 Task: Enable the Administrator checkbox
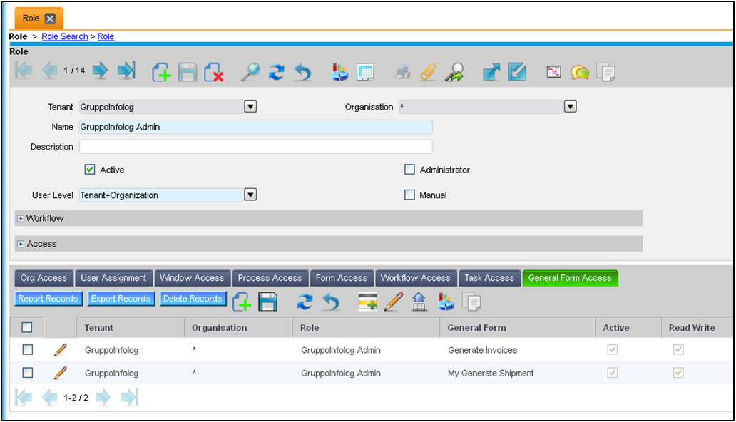[x=409, y=170]
